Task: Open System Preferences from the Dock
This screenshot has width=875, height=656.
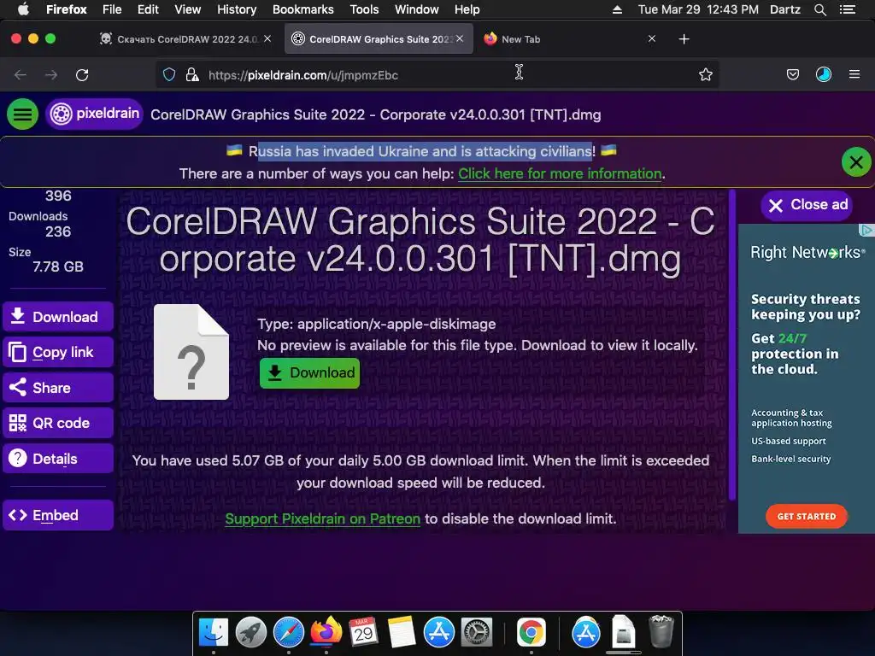Action: pyautogui.click(x=476, y=632)
